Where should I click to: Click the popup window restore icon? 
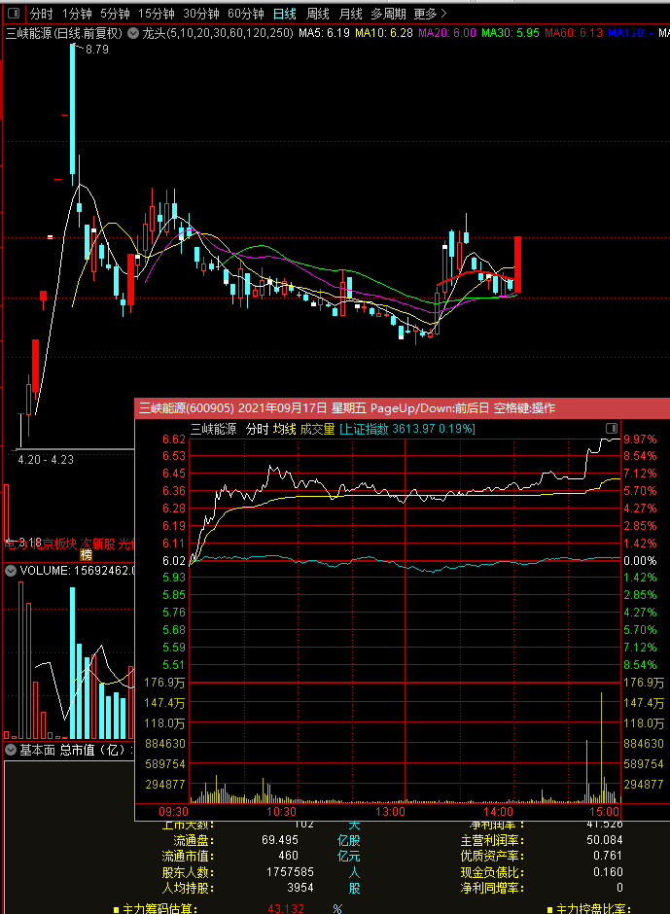(612, 428)
